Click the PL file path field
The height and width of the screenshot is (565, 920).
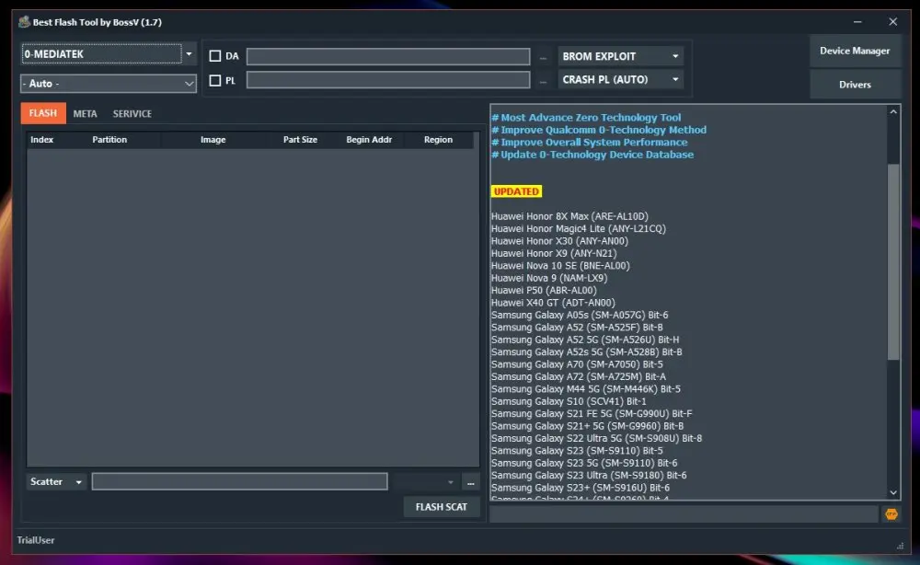(388, 80)
